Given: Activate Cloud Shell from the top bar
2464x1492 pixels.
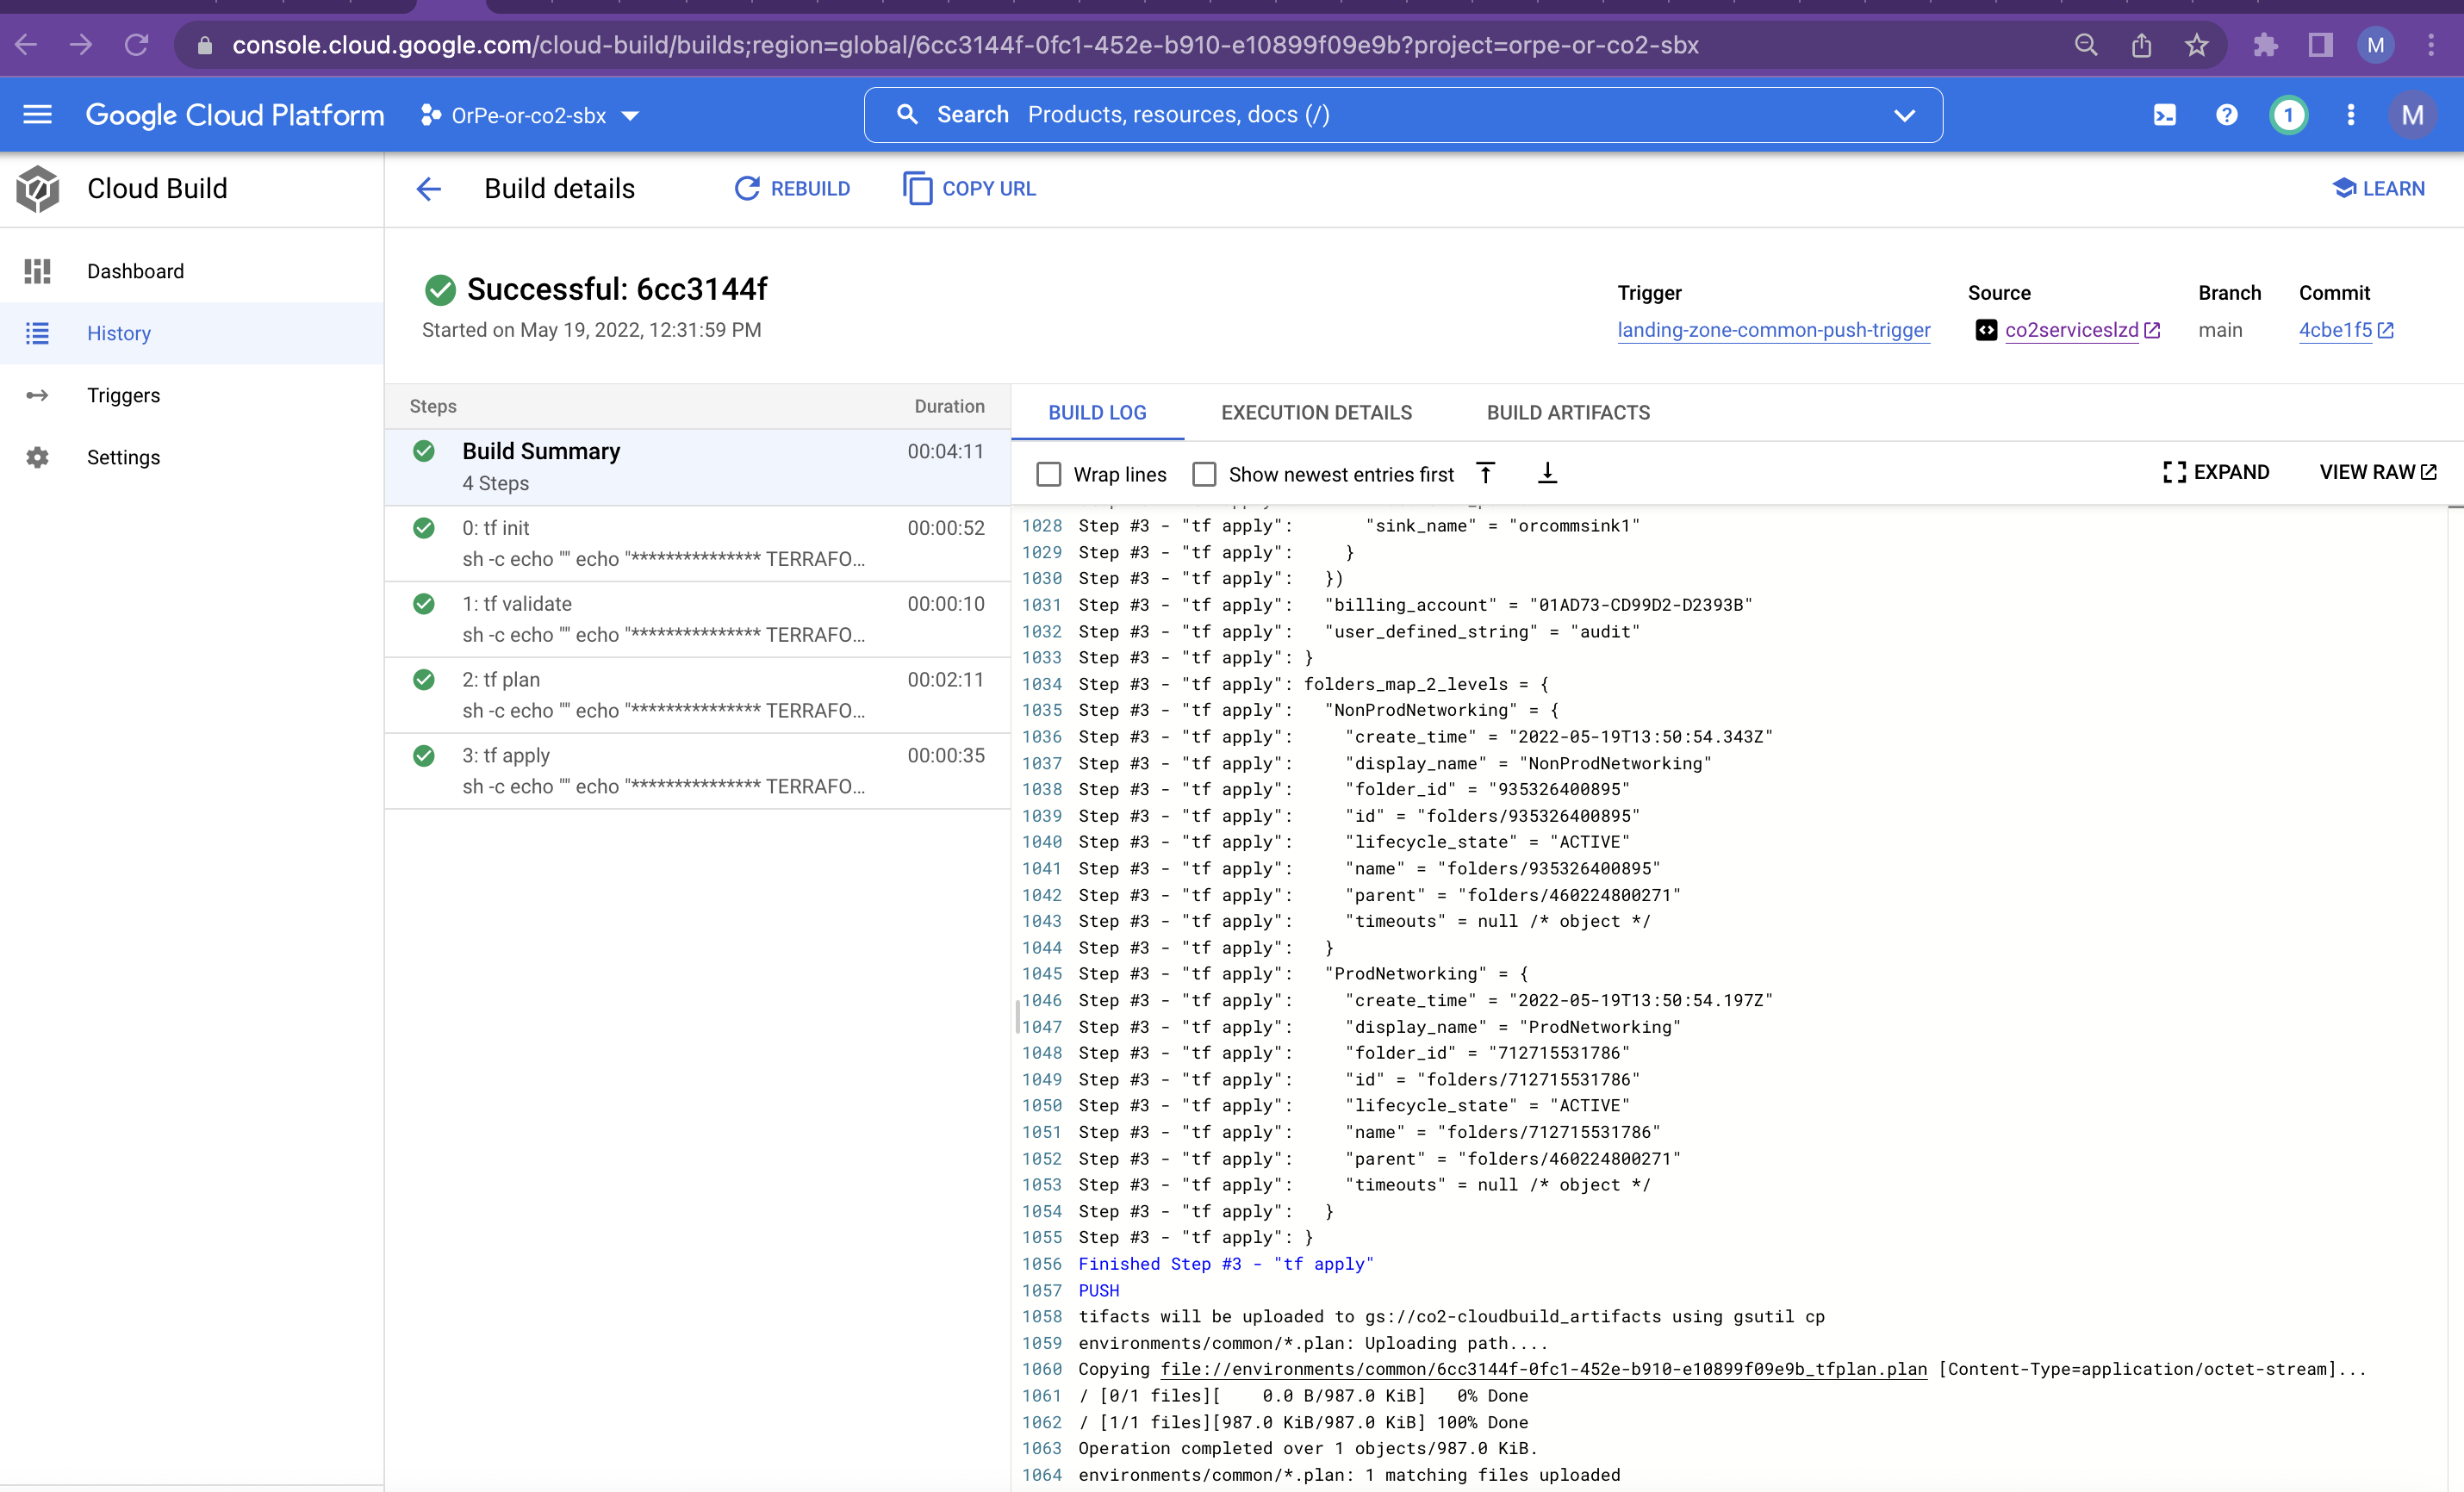Looking at the screenshot, I should [2163, 114].
